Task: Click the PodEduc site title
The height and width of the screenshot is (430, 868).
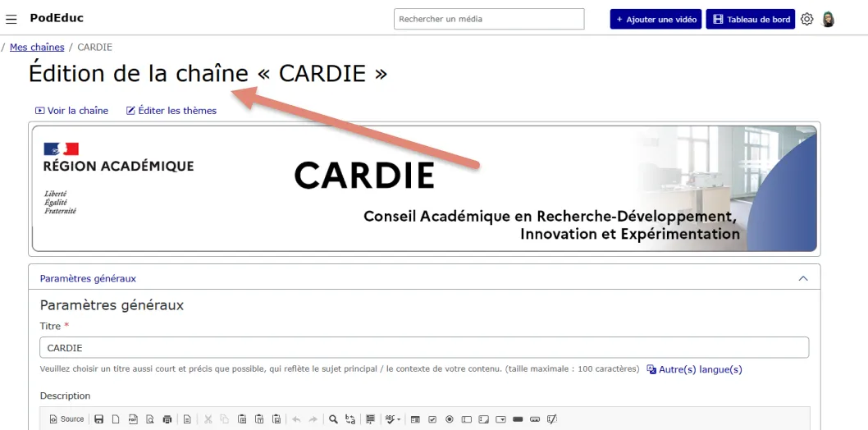Action: coord(57,18)
